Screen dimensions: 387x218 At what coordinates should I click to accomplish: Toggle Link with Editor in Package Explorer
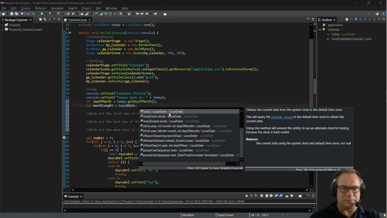[x=45, y=19]
